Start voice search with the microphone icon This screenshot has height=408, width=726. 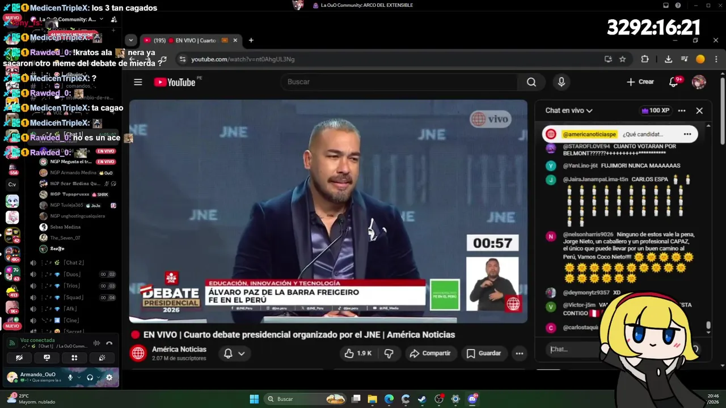tap(561, 82)
